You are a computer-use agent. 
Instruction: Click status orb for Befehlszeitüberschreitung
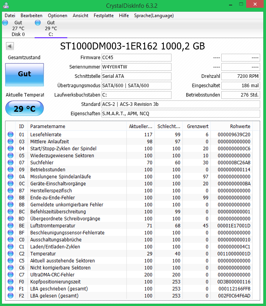[x=10, y=211]
